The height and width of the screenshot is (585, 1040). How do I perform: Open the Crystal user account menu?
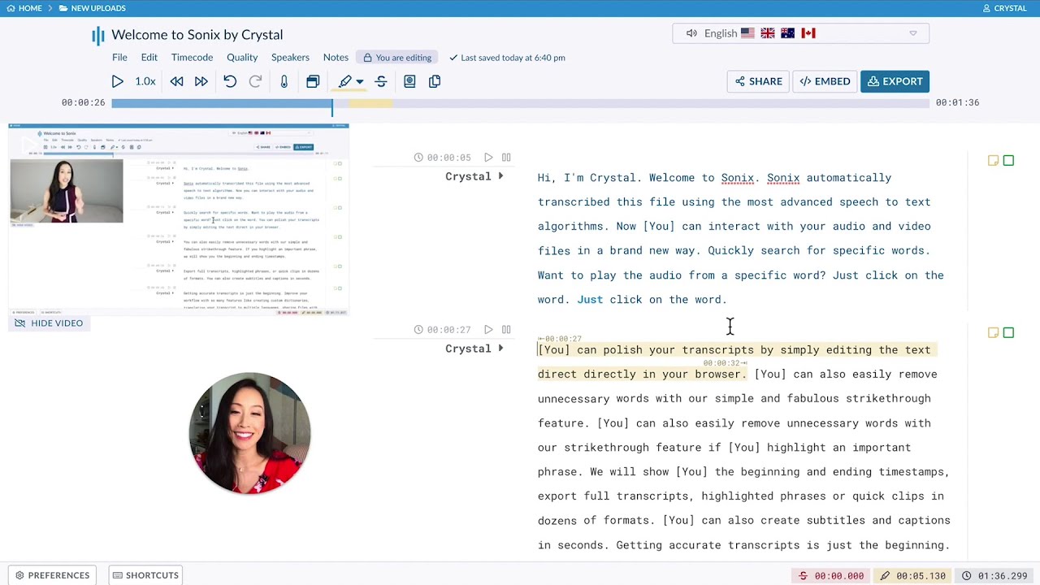click(x=1005, y=8)
